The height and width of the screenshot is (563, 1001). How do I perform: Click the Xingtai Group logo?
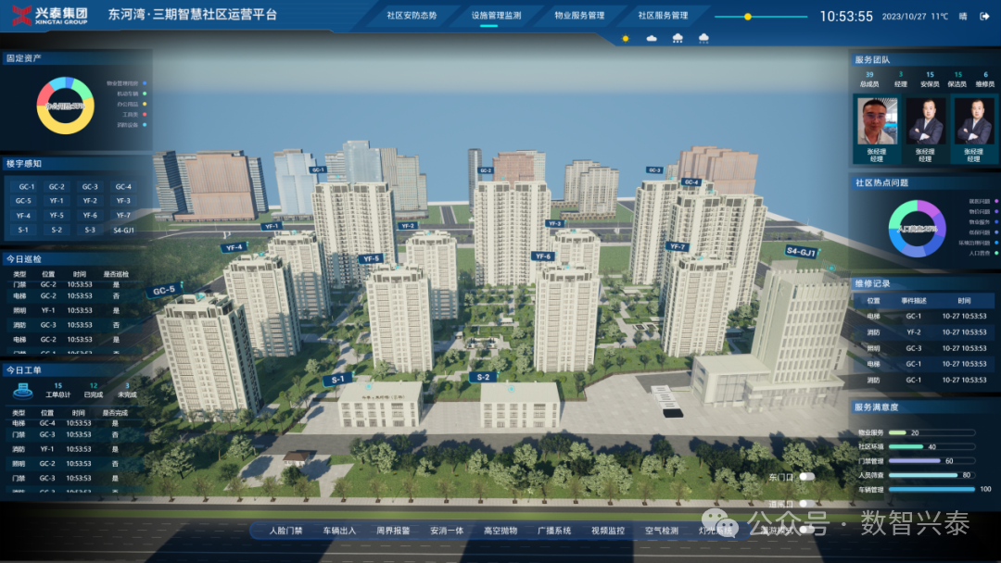pyautogui.click(x=49, y=15)
